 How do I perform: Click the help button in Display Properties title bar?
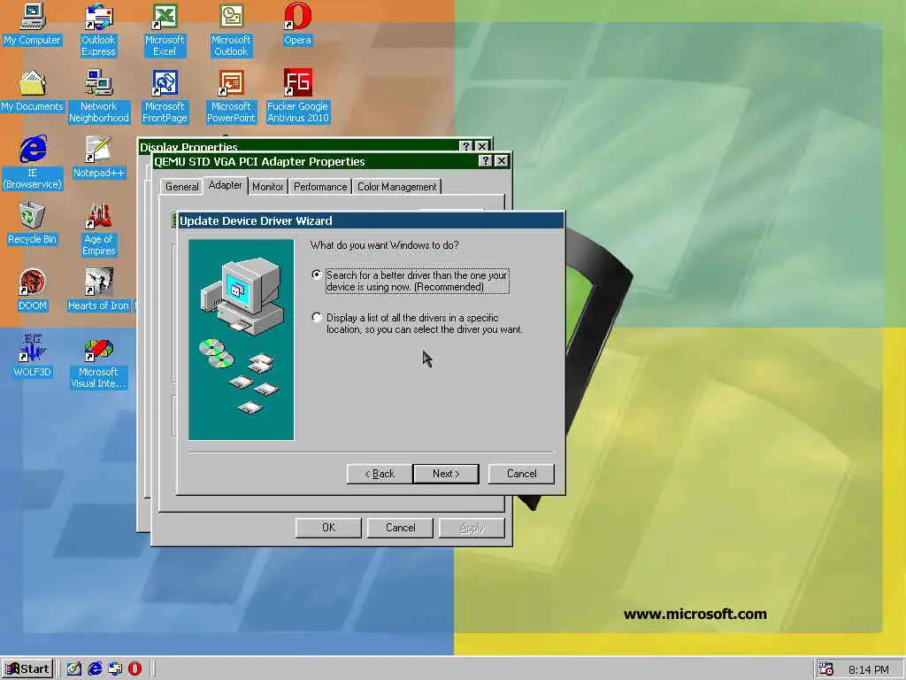click(465, 146)
